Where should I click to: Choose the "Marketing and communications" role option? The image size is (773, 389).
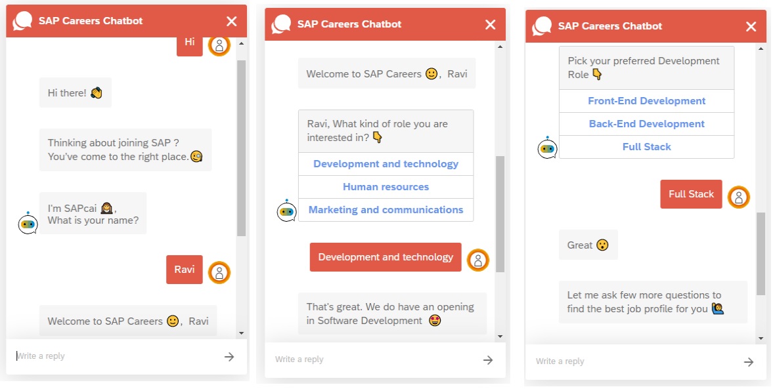tap(386, 210)
